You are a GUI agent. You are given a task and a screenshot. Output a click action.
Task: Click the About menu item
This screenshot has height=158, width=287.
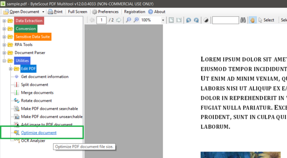pyautogui.click(x=157, y=12)
